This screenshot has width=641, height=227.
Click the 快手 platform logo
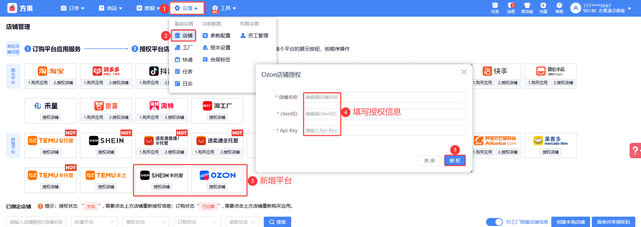pos(495,71)
